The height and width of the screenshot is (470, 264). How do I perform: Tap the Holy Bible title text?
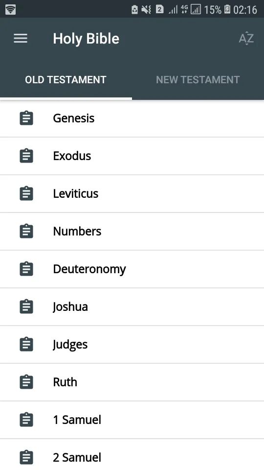[86, 39]
